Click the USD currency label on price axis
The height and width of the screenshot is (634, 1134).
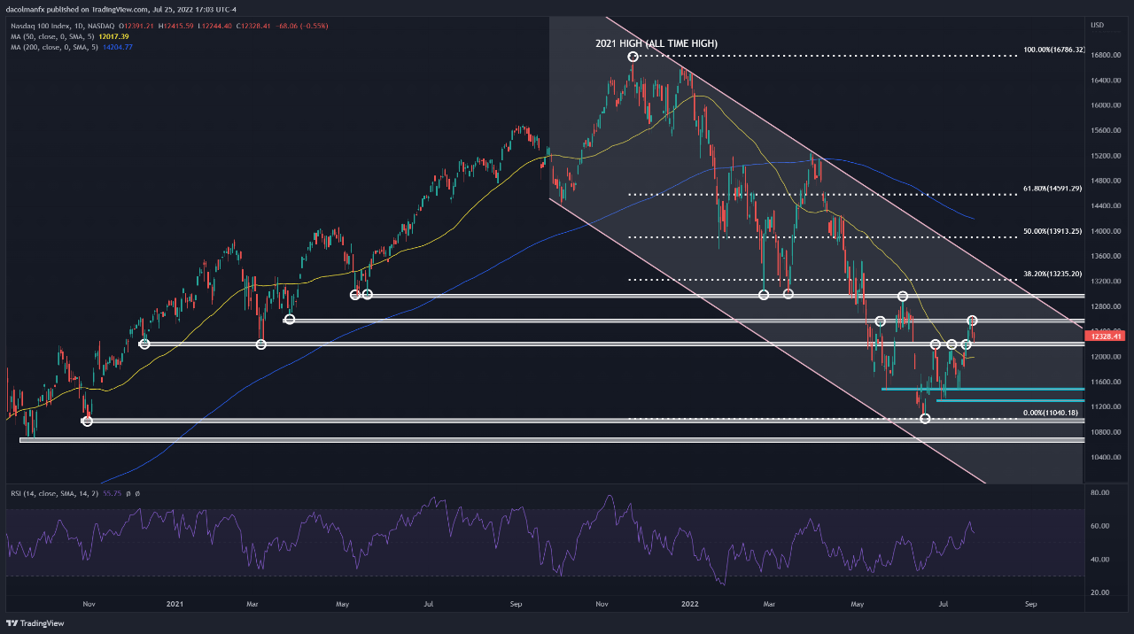1098,24
